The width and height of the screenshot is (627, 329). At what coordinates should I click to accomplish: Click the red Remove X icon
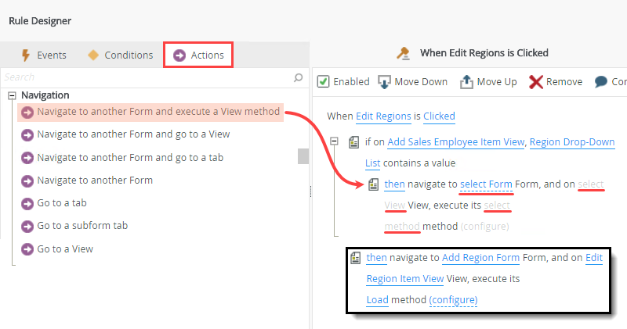click(536, 81)
